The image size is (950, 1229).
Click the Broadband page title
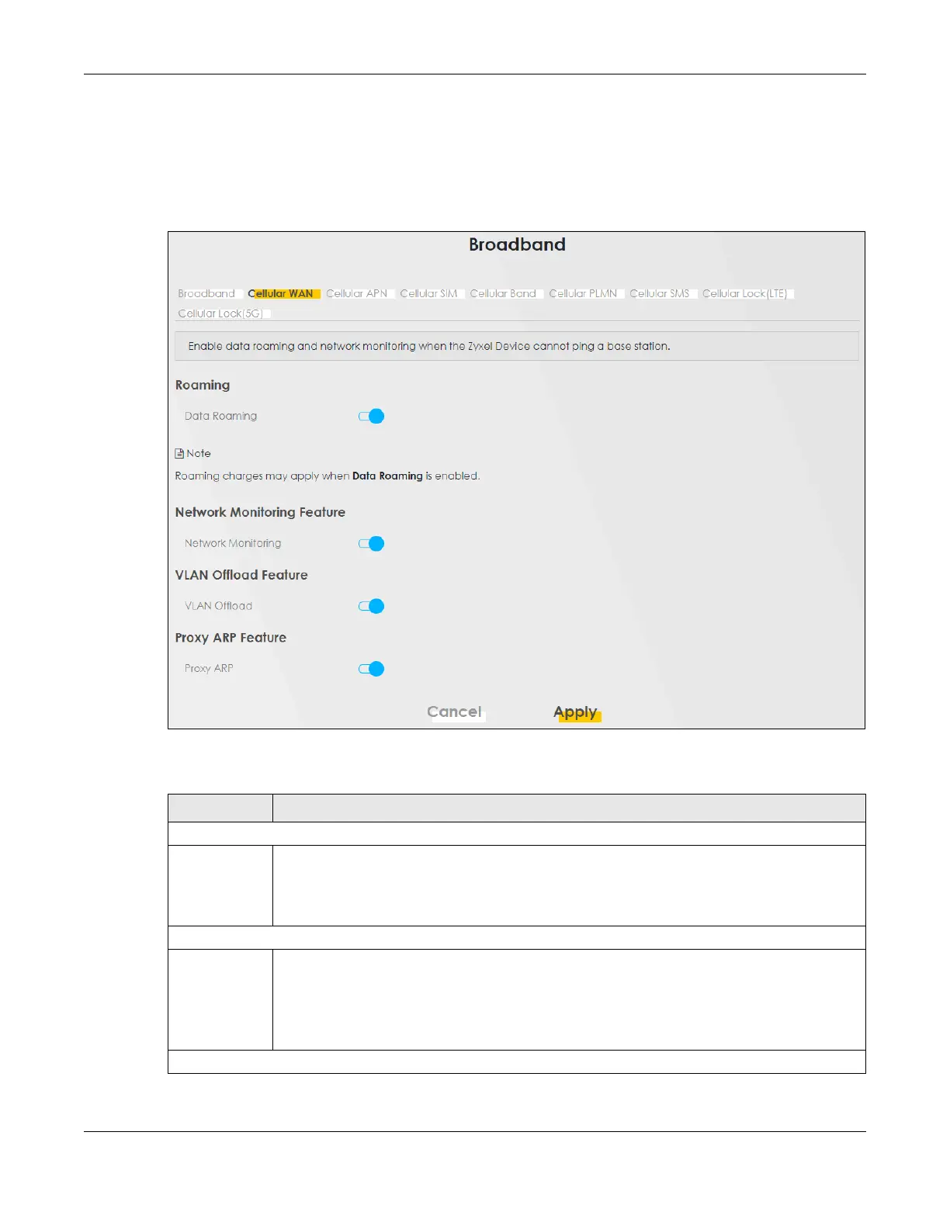[x=517, y=245]
